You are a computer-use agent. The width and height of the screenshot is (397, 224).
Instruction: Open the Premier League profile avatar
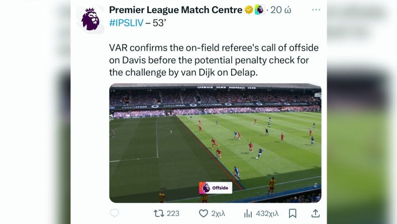90,19
